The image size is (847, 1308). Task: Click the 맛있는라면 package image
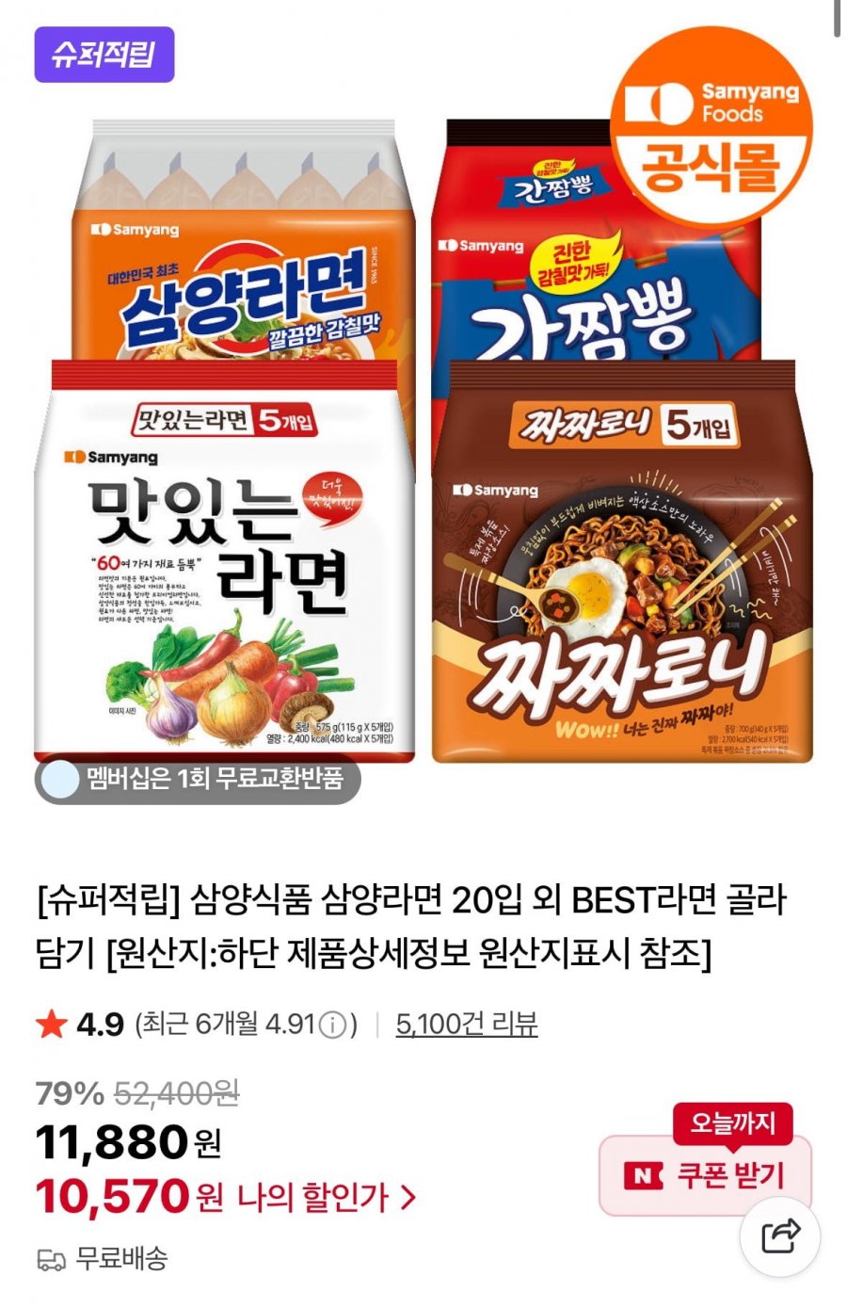click(x=226, y=560)
